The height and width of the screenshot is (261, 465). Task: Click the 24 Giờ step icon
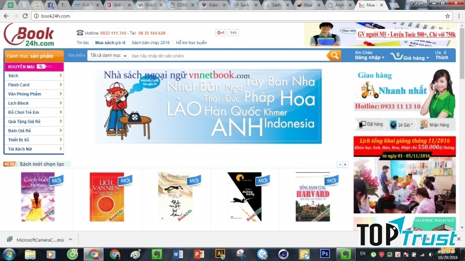[394, 125]
